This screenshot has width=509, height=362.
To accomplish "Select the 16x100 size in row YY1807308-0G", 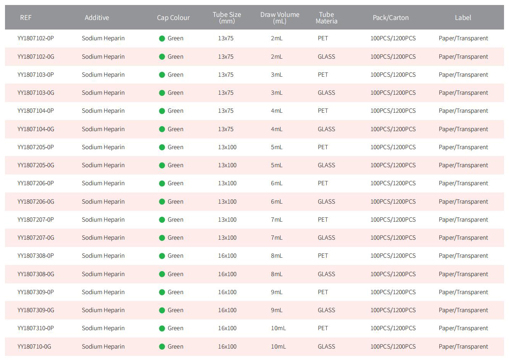I will [227, 274].
